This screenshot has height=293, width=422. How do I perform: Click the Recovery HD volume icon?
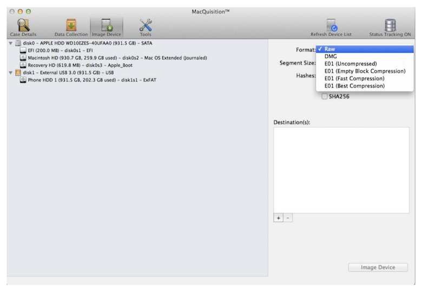point(23,65)
